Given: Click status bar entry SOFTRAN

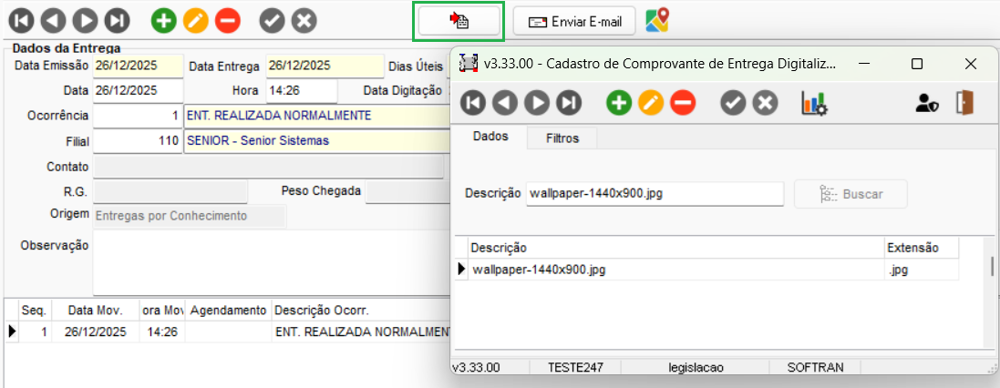Looking at the screenshot, I should point(815,368).
